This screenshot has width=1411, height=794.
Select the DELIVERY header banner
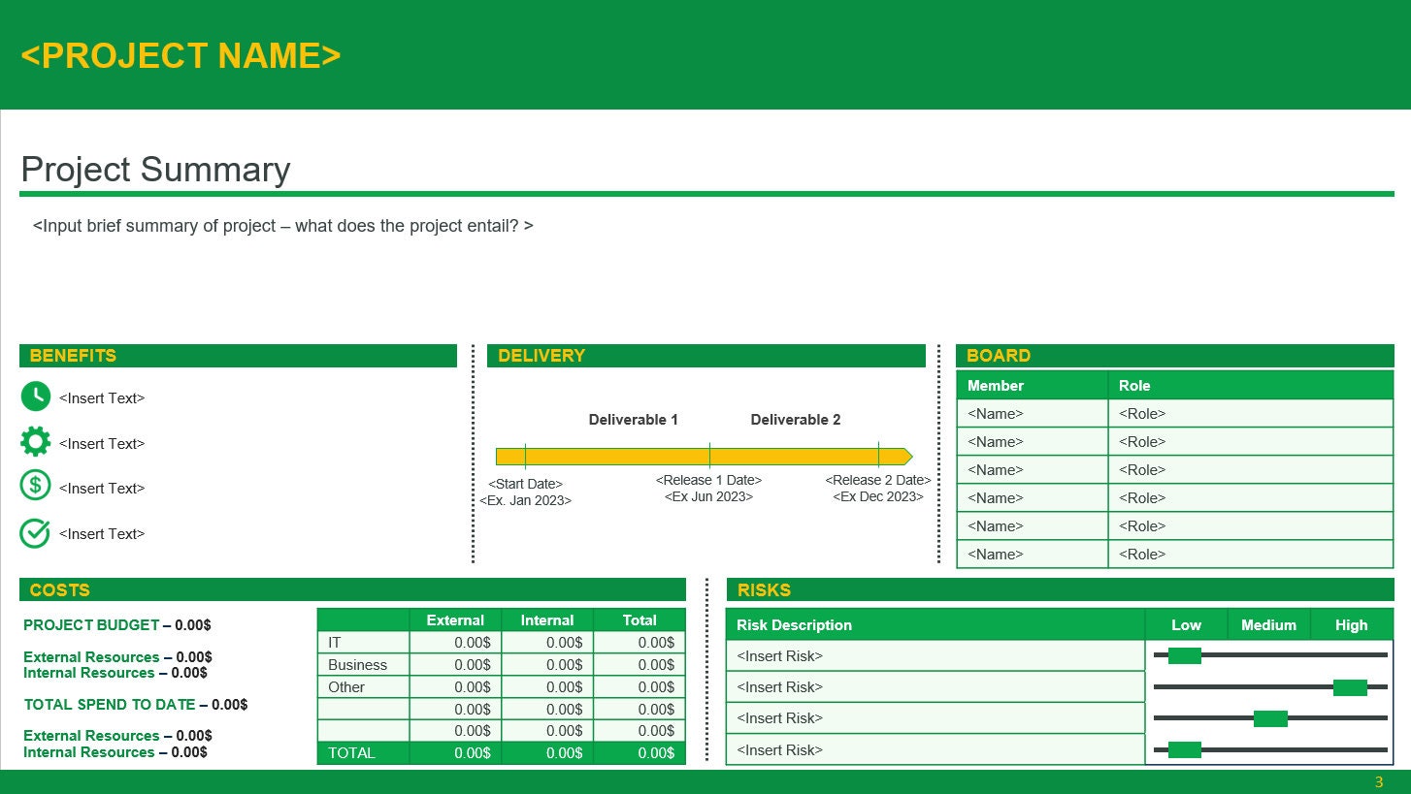(705, 355)
